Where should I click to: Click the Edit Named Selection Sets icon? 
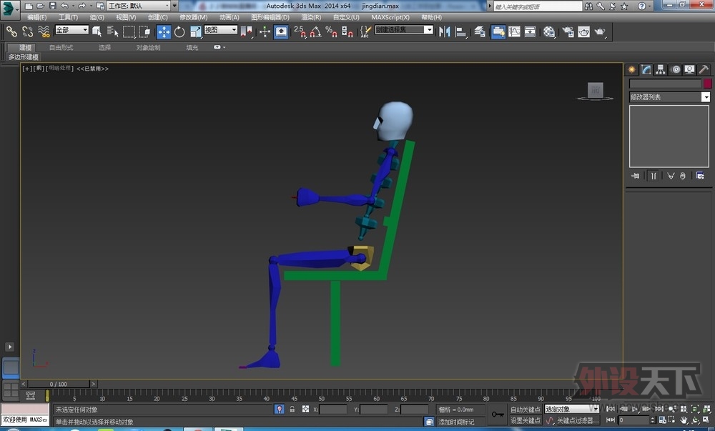click(x=365, y=31)
